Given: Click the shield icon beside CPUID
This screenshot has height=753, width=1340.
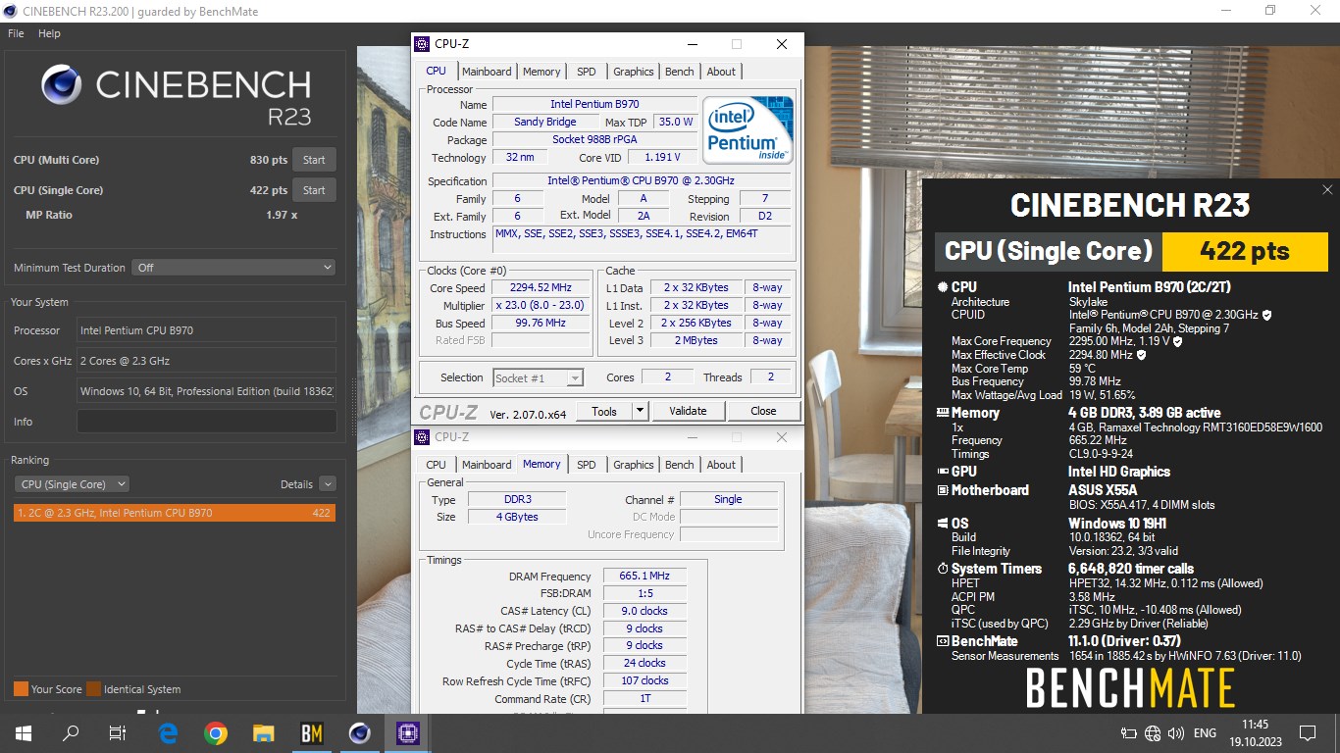Looking at the screenshot, I should (1267, 315).
